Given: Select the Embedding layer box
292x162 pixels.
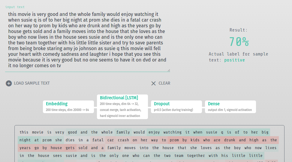Looking at the screenshot, I should (x=68, y=107).
